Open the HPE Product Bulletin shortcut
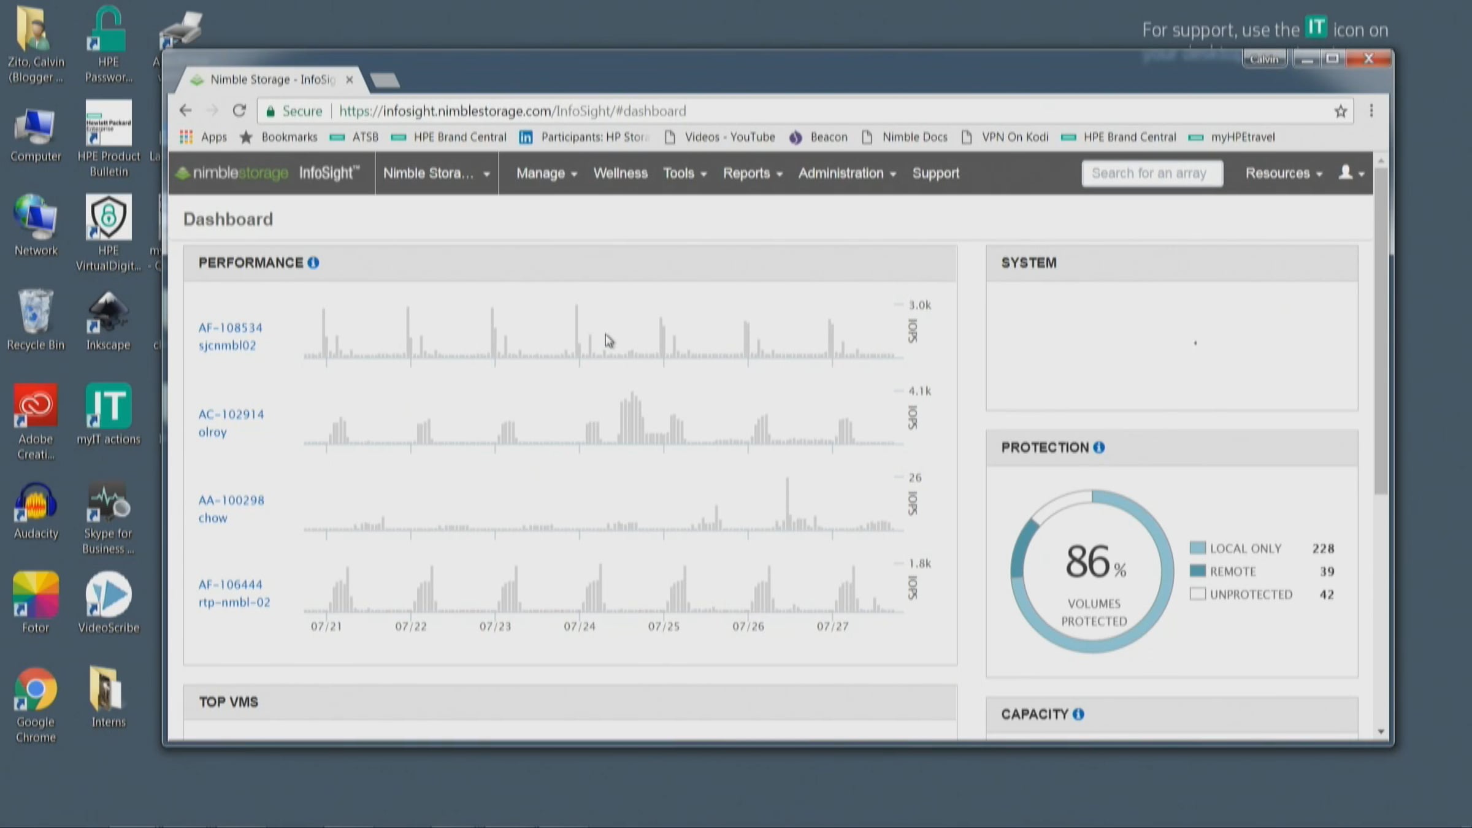 coord(109,139)
